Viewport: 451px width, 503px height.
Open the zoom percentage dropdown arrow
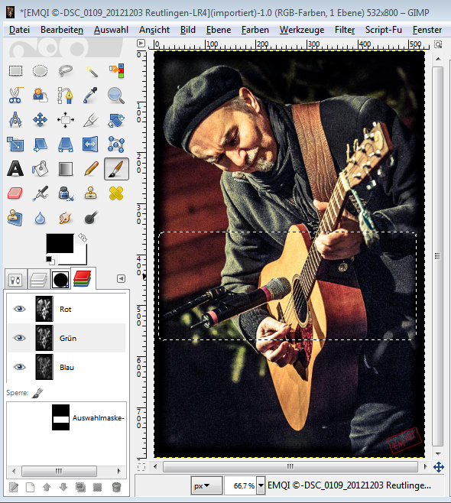click(x=261, y=485)
